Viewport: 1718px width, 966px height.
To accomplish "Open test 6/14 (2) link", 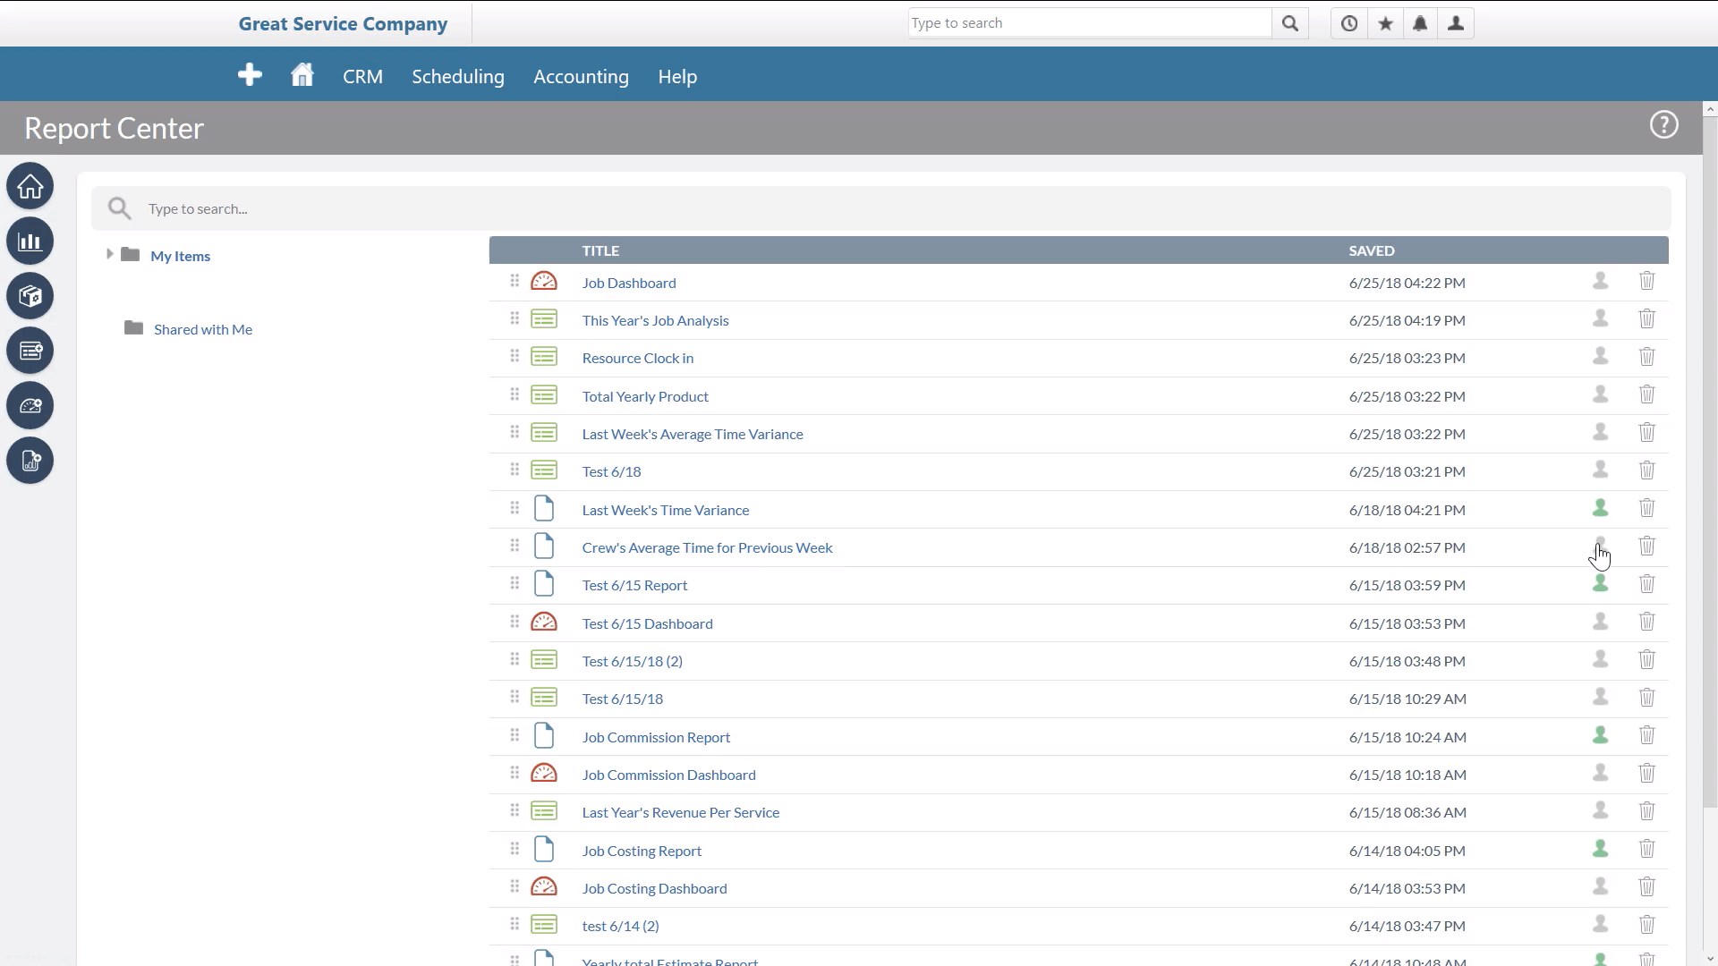I will pos(620,926).
